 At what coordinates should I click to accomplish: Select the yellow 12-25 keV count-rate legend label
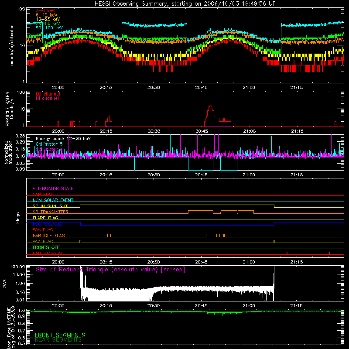tap(48, 19)
